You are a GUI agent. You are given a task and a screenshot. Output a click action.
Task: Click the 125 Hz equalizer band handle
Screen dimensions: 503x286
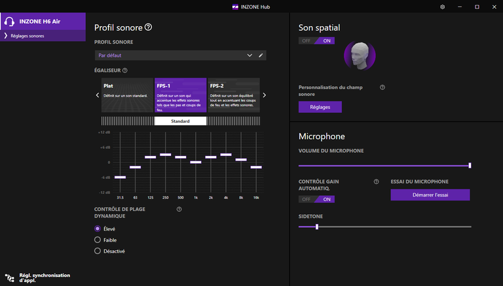(x=151, y=157)
